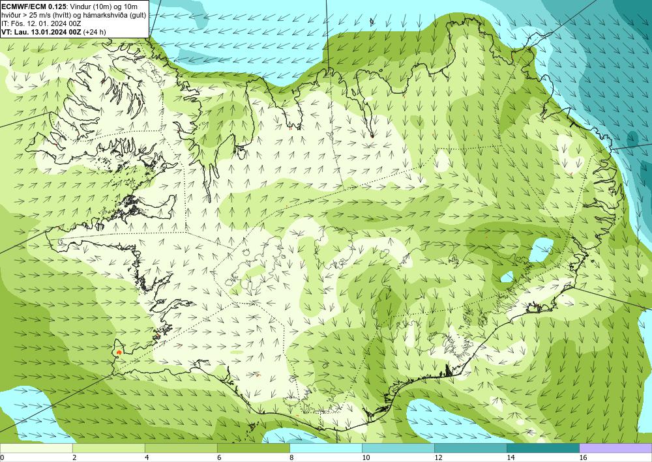
Task: Click the legend scale label "16"
Action: pos(583,458)
